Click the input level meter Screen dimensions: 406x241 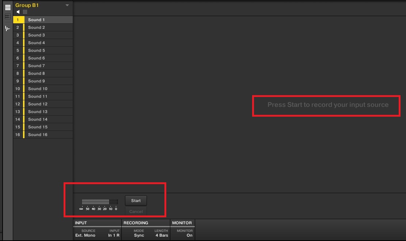[x=99, y=202]
